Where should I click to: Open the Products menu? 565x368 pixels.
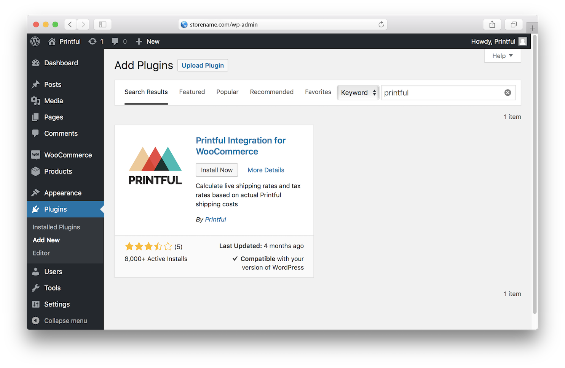[x=65, y=172]
